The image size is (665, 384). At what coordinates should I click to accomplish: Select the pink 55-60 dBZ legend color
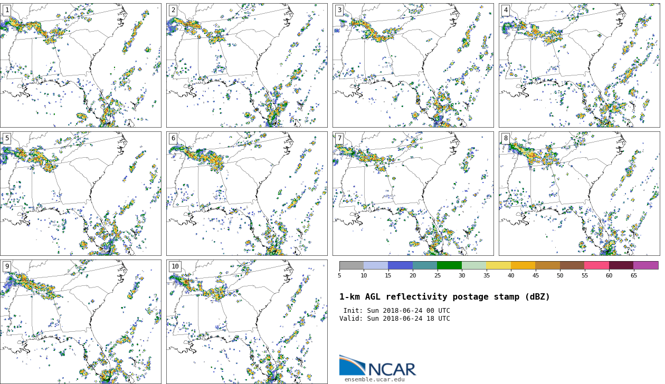(x=596, y=265)
